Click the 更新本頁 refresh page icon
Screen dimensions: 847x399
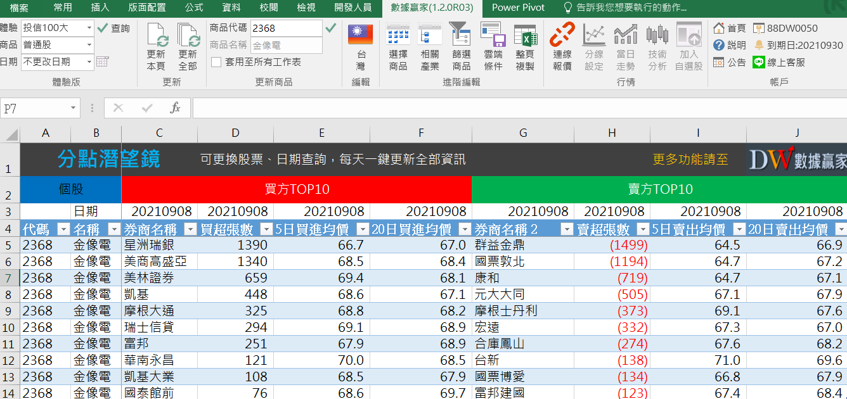tap(157, 35)
